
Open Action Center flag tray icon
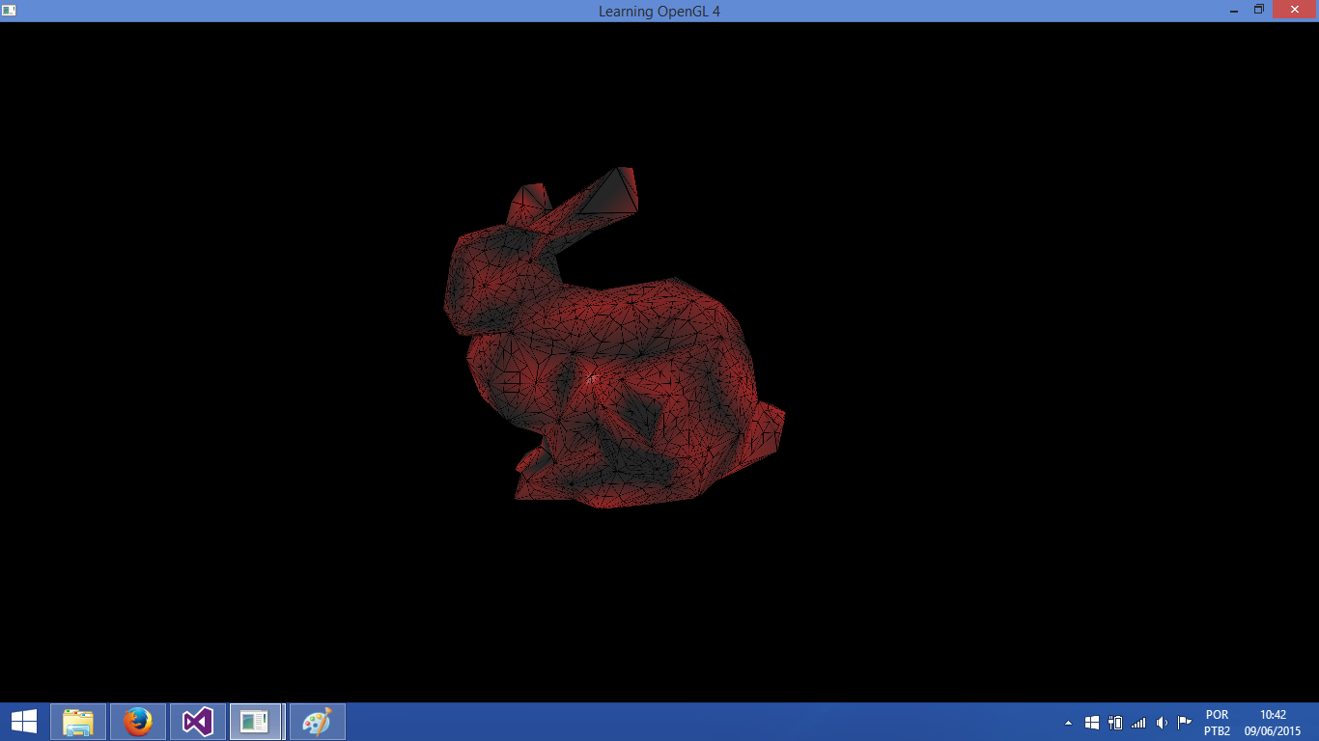[1185, 723]
